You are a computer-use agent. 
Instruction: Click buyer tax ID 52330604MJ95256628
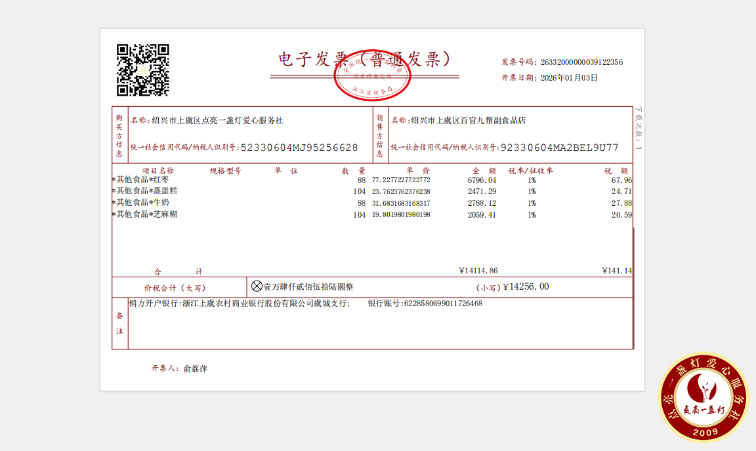click(299, 147)
